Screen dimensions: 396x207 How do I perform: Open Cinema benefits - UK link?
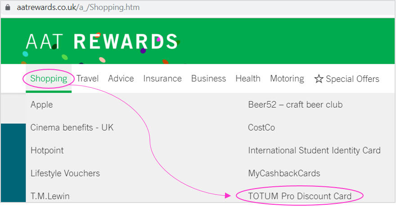[x=72, y=127]
